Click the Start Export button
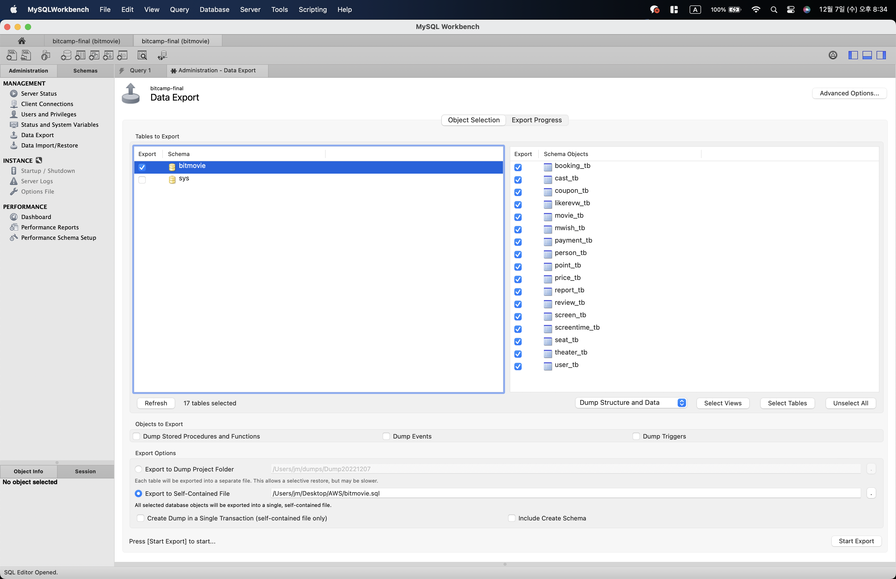Viewport: 896px width, 579px height. tap(856, 541)
